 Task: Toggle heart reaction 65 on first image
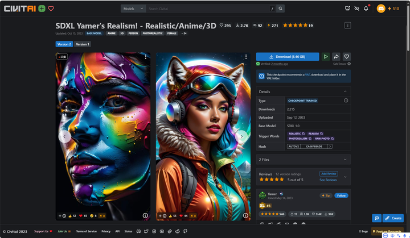(x=83, y=216)
